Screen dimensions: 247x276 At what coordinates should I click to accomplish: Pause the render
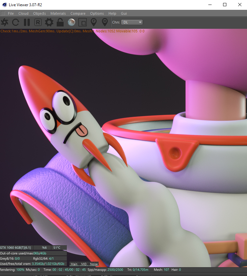click(27, 22)
